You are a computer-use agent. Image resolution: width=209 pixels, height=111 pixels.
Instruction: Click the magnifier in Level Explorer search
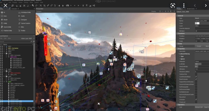[31, 41]
